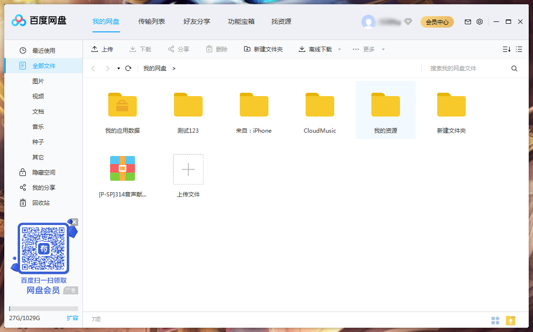
Task: Click the search magnifier in the file search bar
Action: pos(514,68)
